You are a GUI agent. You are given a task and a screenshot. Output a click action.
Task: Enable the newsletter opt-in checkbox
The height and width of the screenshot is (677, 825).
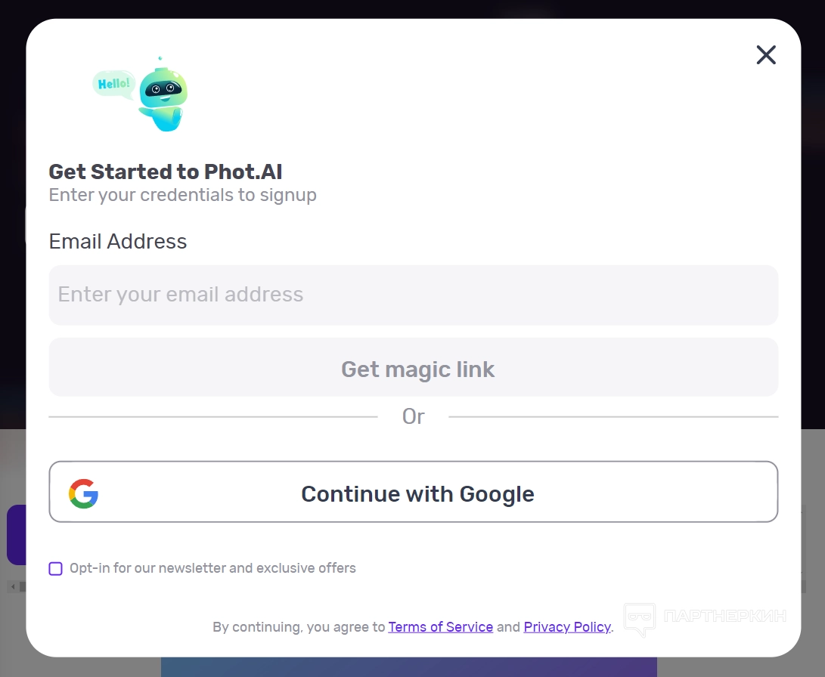pyautogui.click(x=56, y=568)
